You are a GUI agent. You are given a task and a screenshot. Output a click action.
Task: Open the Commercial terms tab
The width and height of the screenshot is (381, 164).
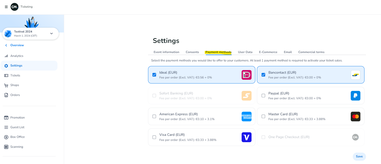tap(311, 52)
